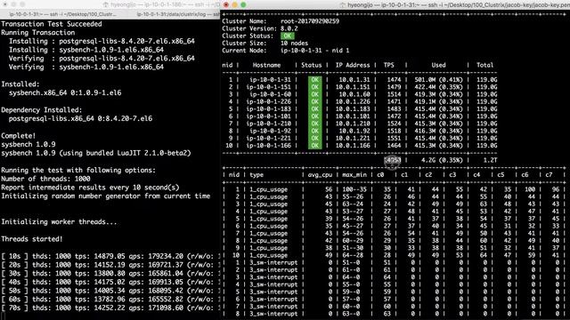
Task: Click cluster total size 1.2T
Action: pyautogui.click(x=490, y=160)
